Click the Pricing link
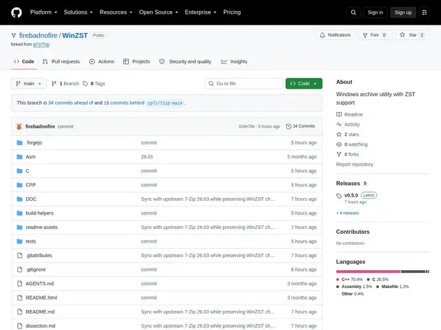The width and height of the screenshot is (441, 330). point(232,12)
